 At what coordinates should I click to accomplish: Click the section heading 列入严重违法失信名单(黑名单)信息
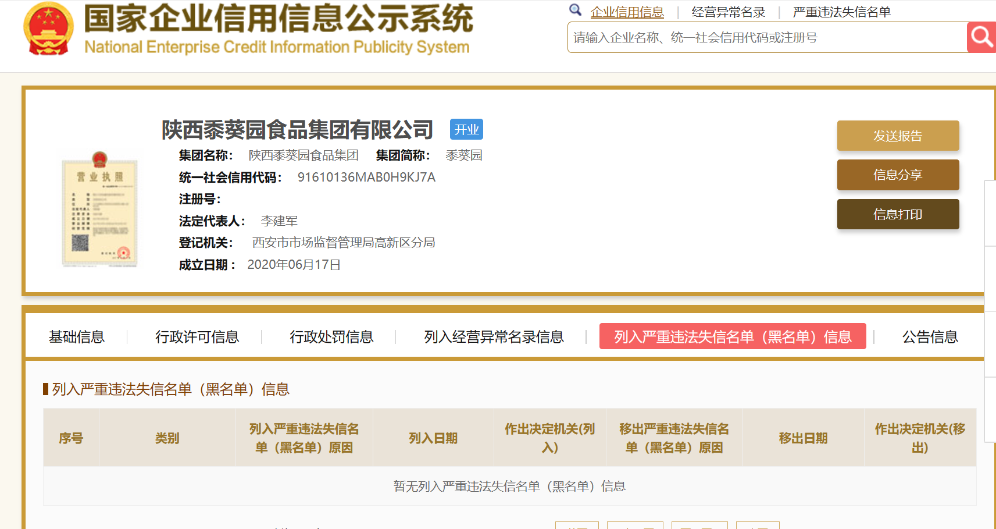pyautogui.click(x=170, y=389)
